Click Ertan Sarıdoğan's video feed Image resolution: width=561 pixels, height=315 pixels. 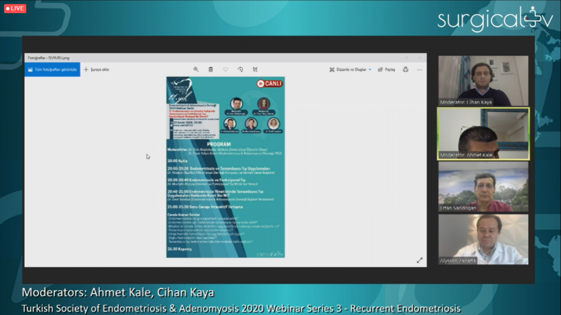(483, 186)
